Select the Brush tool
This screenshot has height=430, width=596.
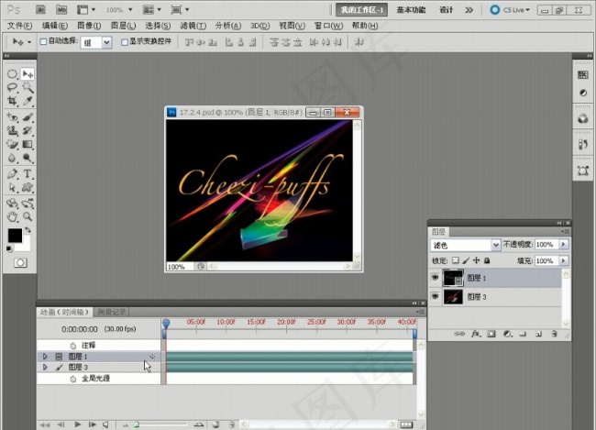point(28,117)
